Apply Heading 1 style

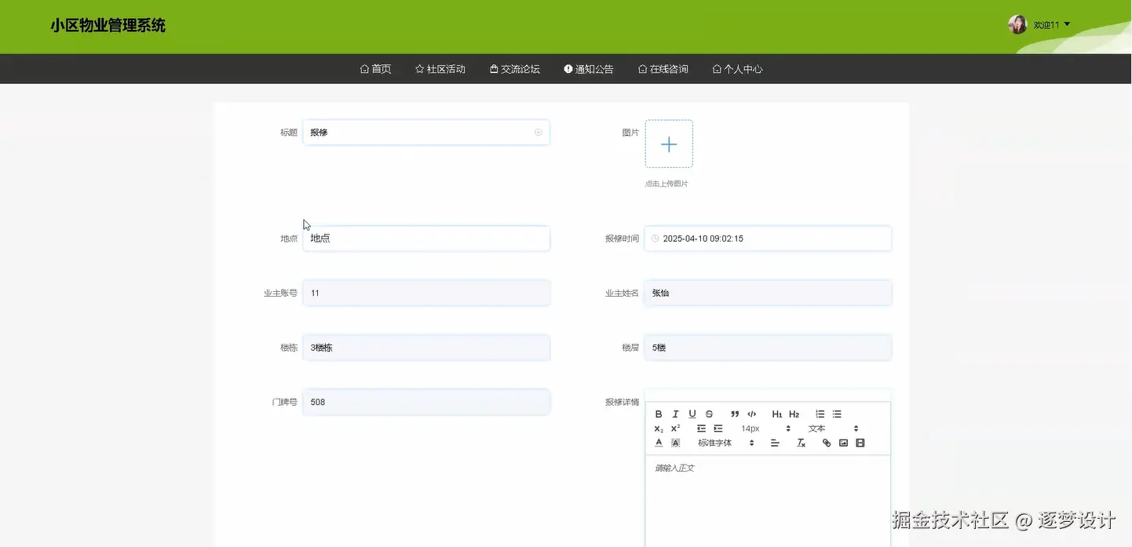(777, 414)
